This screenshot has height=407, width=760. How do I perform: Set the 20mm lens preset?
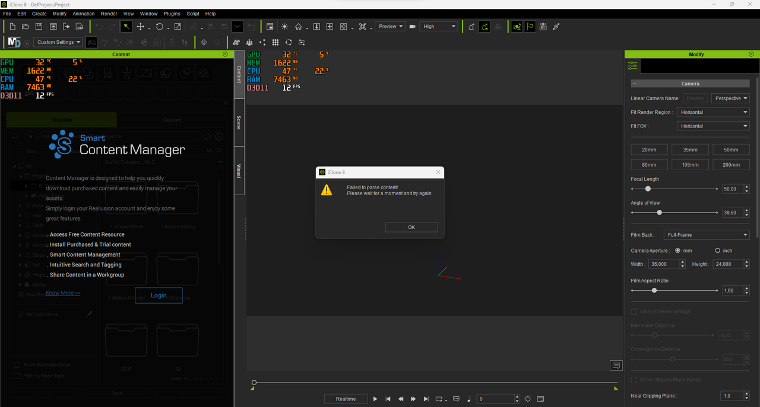coord(649,150)
